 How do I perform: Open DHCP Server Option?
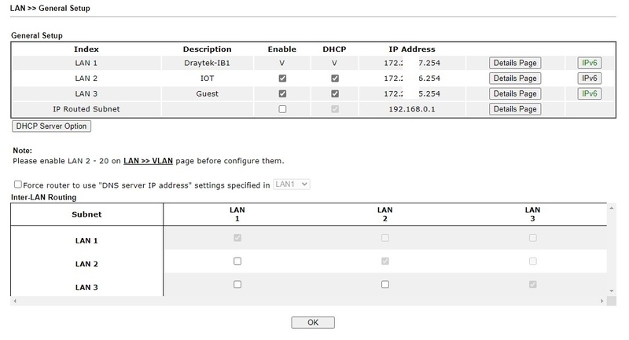tap(52, 126)
